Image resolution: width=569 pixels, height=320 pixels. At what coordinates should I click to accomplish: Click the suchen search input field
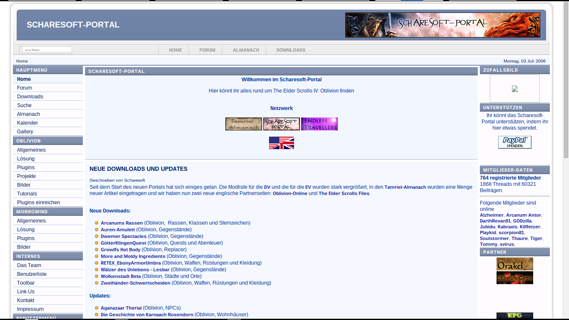coord(46,50)
